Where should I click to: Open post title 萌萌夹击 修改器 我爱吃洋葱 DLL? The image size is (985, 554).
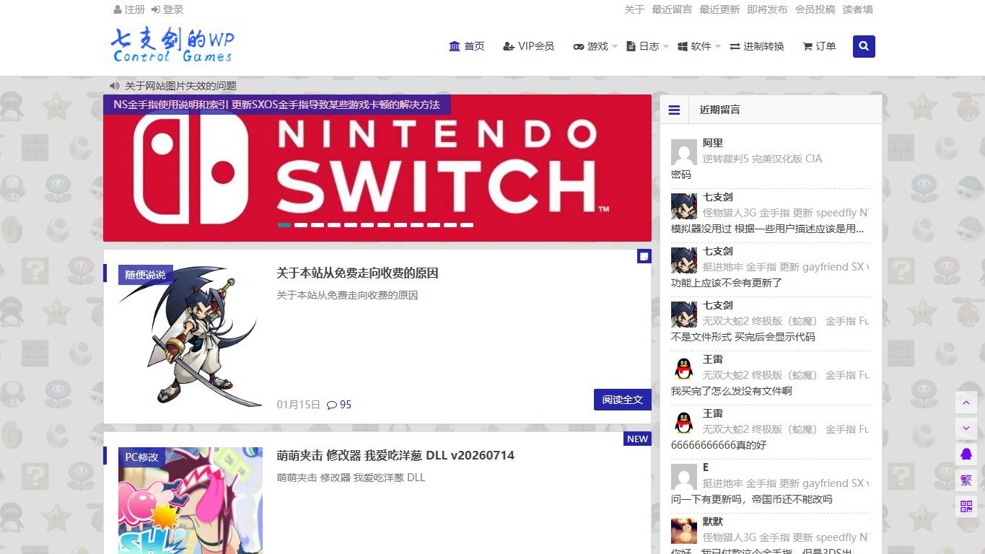pyautogui.click(x=395, y=455)
